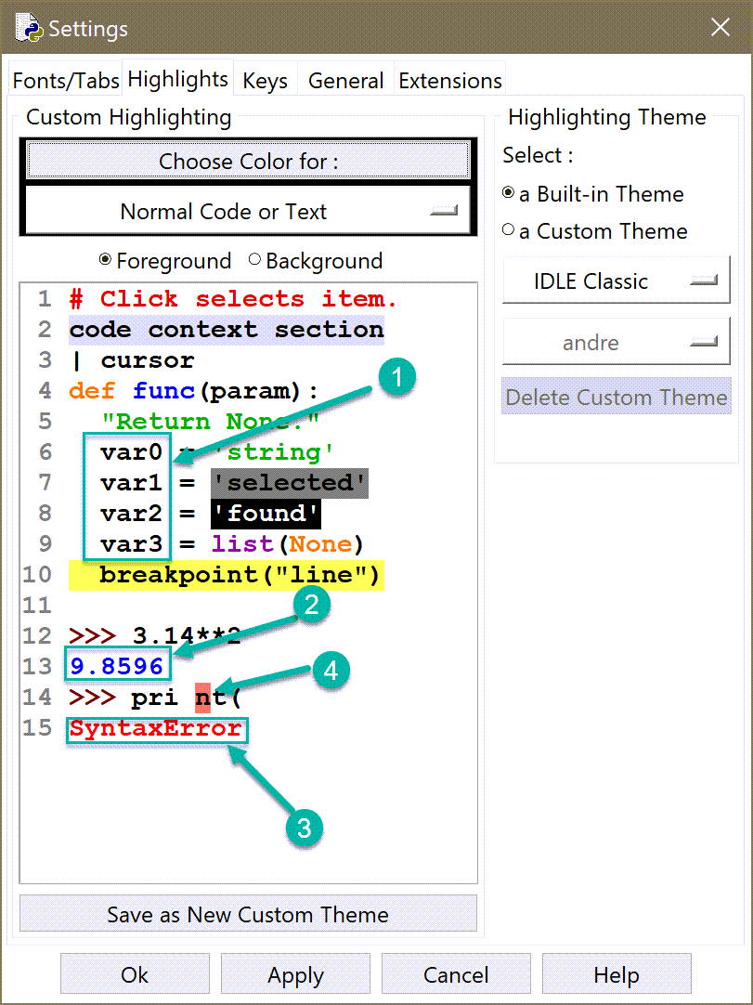The height and width of the screenshot is (1005, 753).
Task: Choose a Built-in Theme option
Action: coord(592,193)
